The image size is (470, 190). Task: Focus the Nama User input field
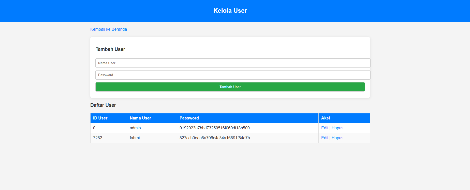pos(233,63)
